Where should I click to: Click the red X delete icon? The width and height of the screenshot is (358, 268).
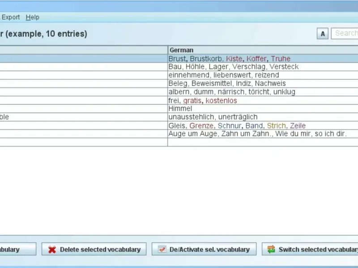click(x=52, y=250)
